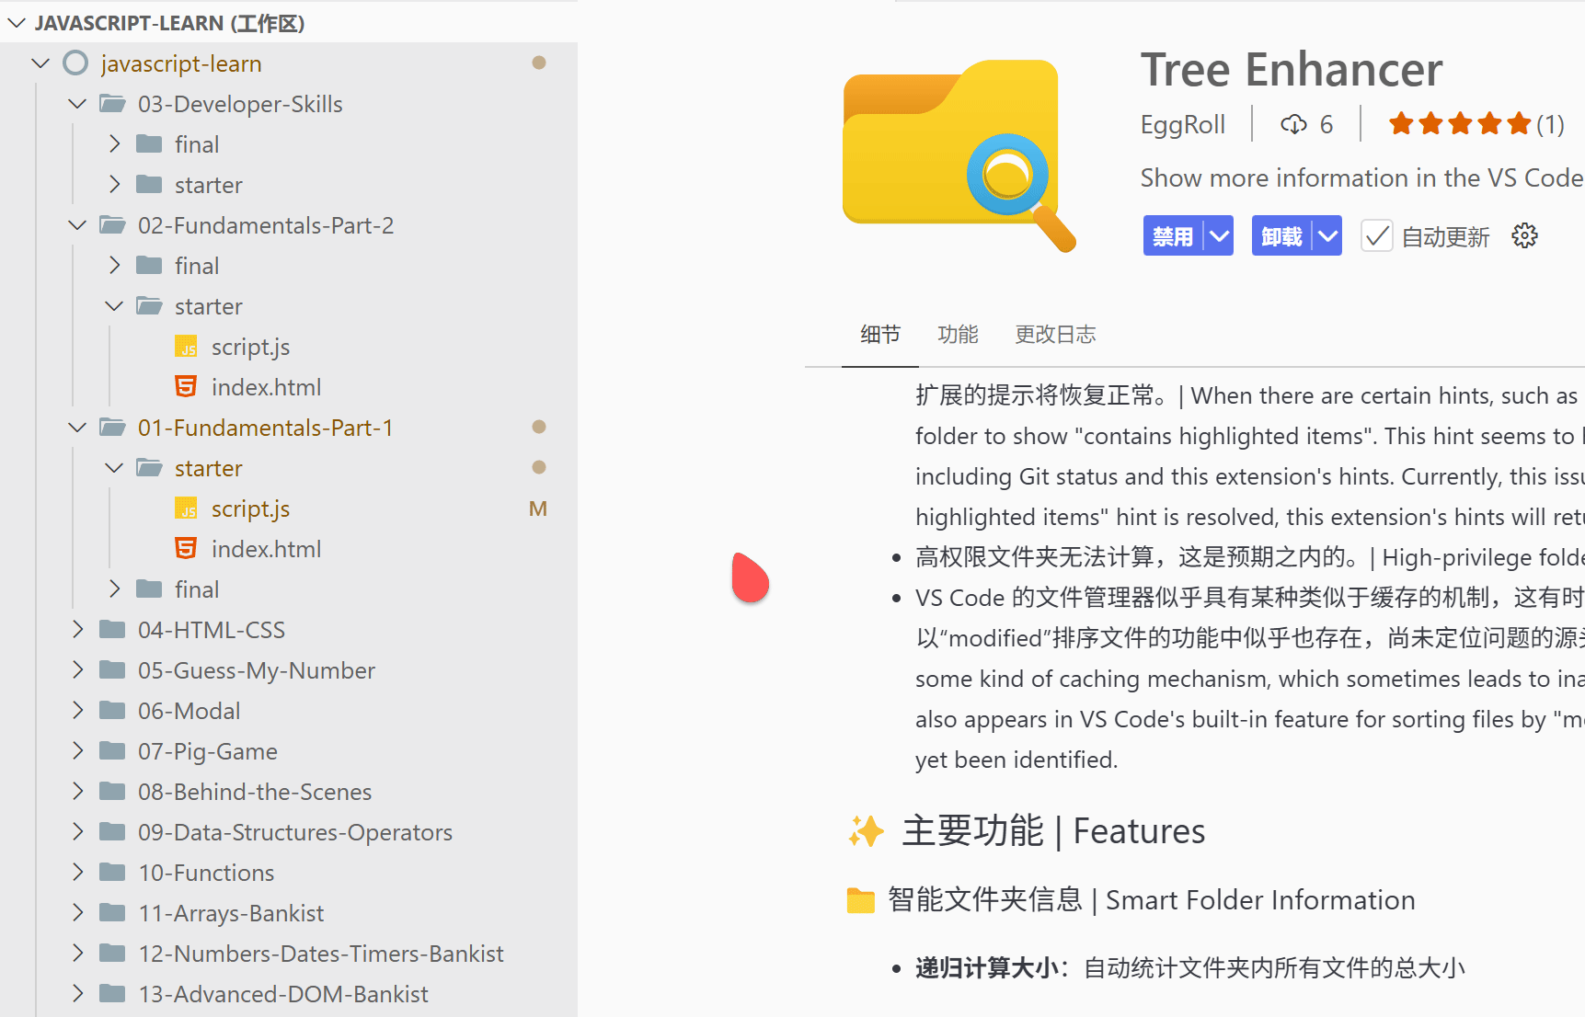Toggle the 自动更新 auto-update checkbox
Screen dimensions: 1585x1017
click(1376, 236)
